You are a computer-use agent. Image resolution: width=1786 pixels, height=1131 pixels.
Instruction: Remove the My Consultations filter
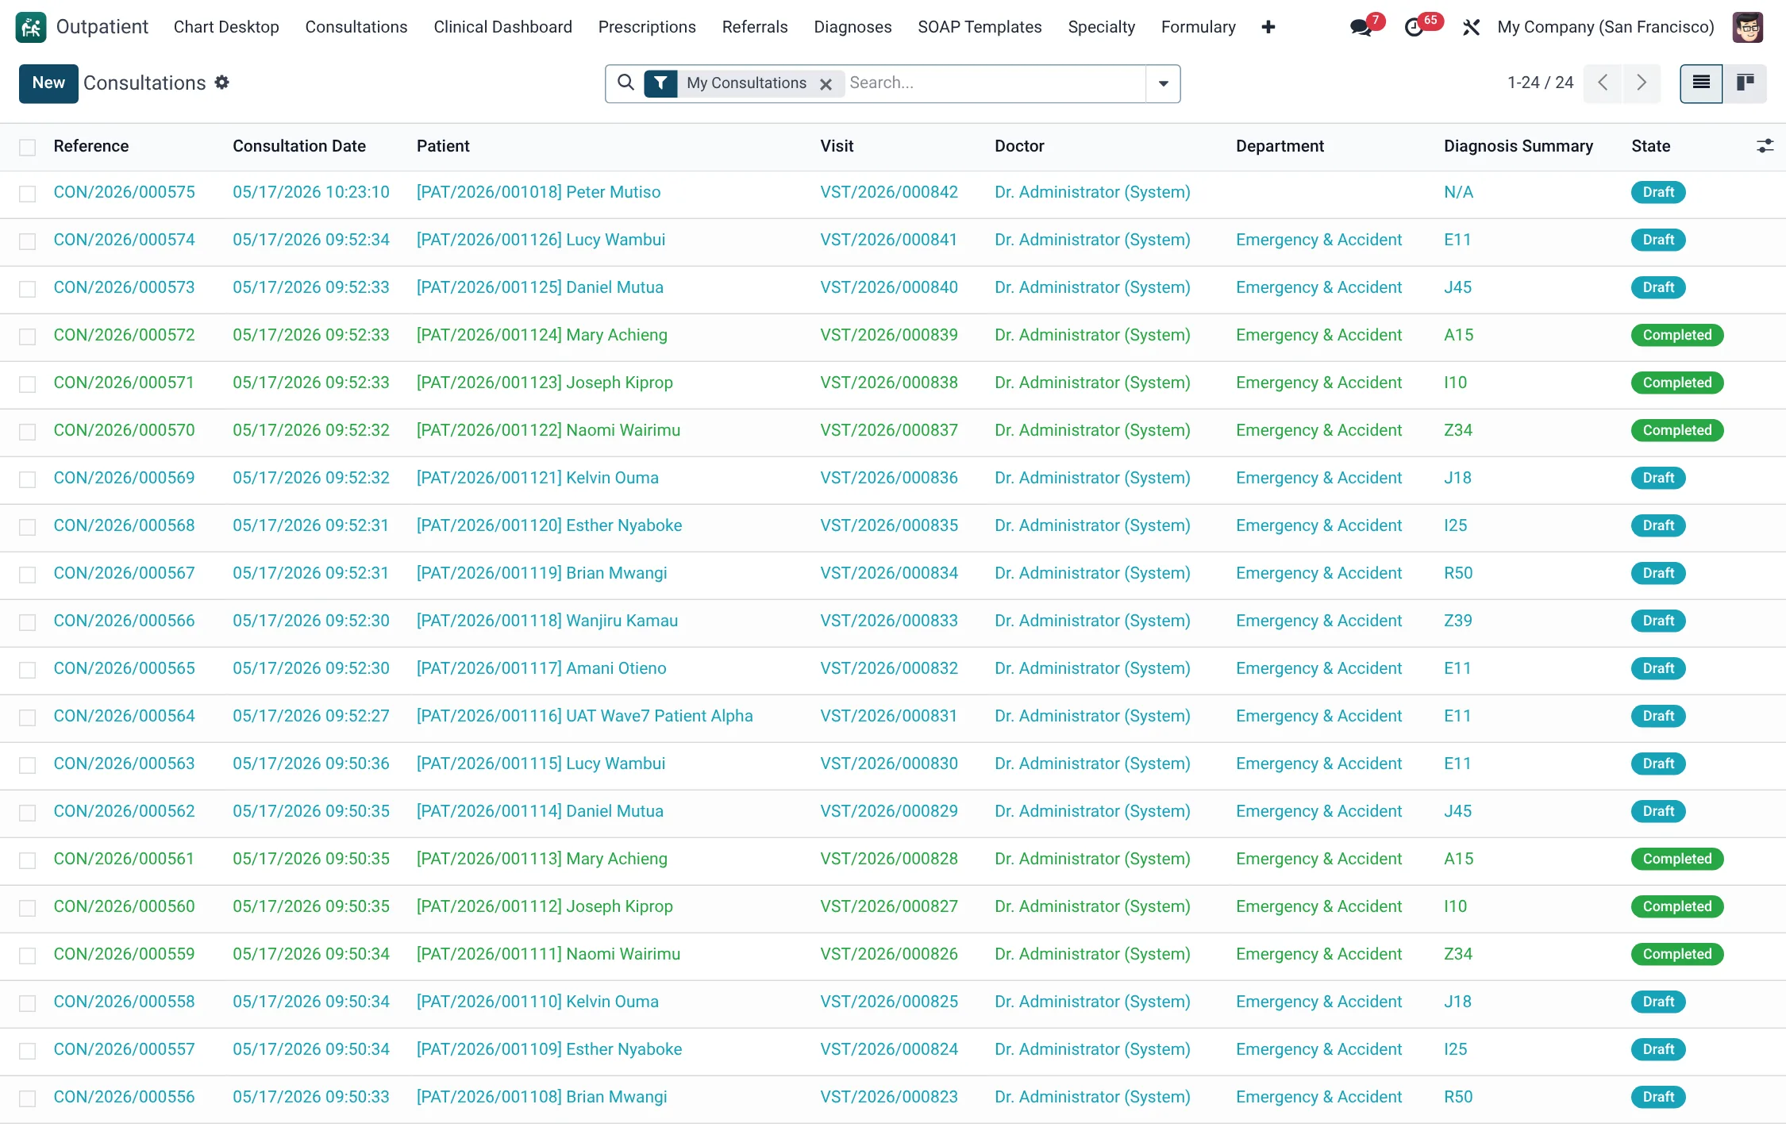pos(826,84)
